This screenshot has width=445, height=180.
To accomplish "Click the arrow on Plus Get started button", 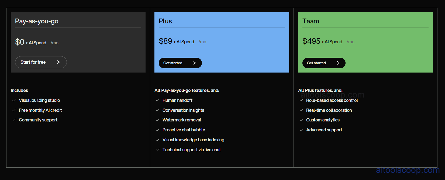I will coord(195,63).
